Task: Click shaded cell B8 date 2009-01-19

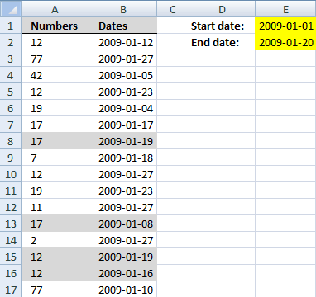Action: (x=123, y=141)
